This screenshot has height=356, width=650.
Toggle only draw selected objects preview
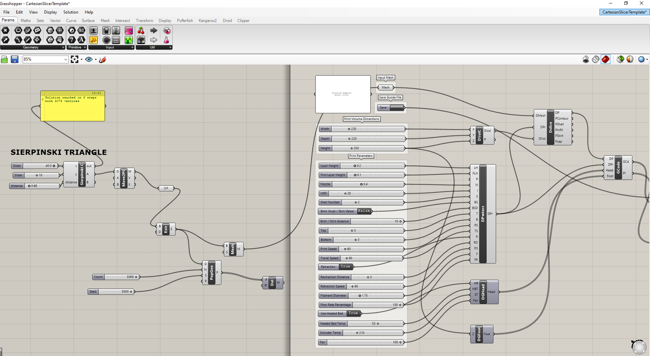click(621, 59)
